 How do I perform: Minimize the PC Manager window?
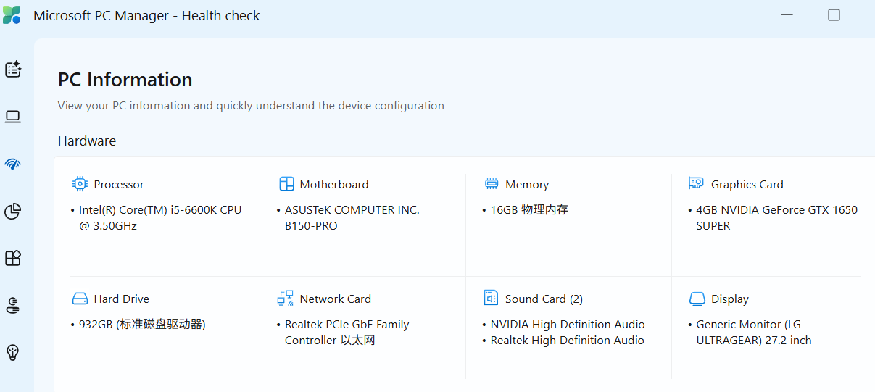787,15
